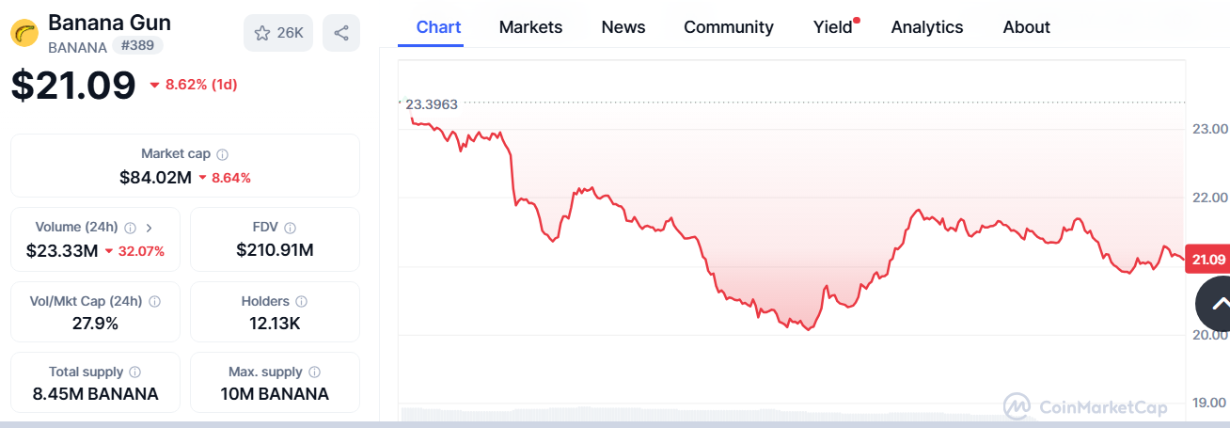
Task: Click the $21.09 price heading
Action: [x=73, y=85]
